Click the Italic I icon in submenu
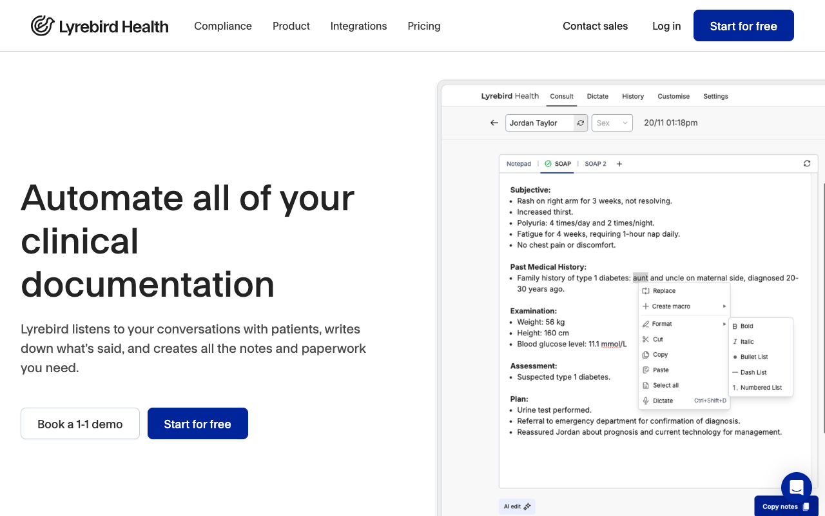Viewport: 825px width, 516px height. [x=735, y=342]
